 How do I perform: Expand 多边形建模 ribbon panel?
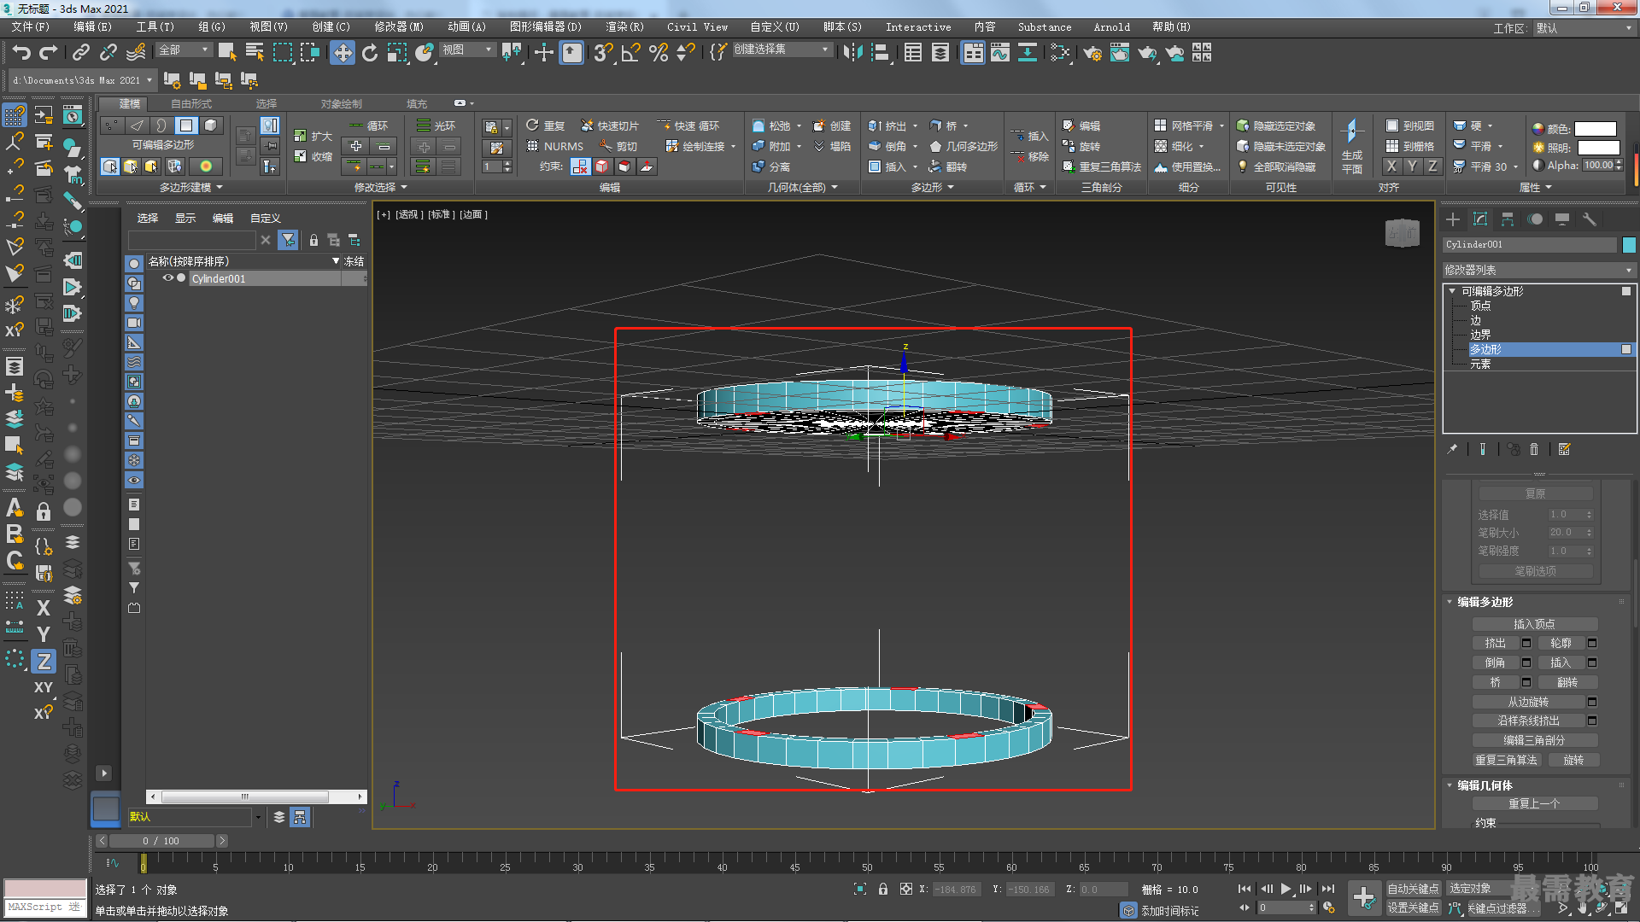(191, 187)
